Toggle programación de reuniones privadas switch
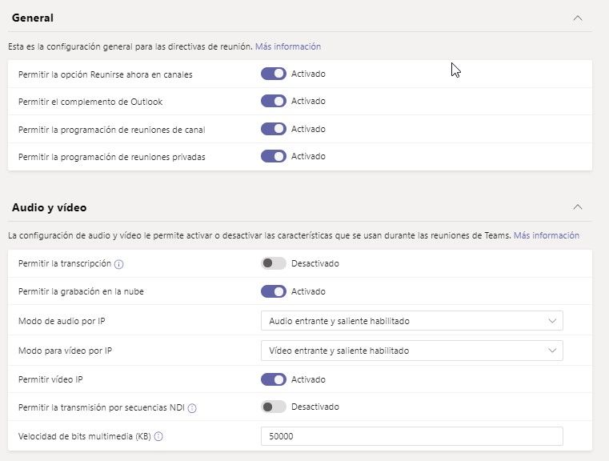The height and width of the screenshot is (461, 609). pos(274,156)
